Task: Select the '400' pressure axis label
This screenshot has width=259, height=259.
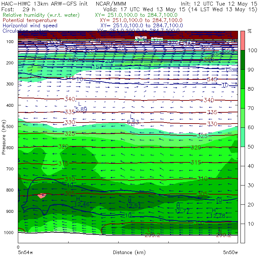Action: [10, 105]
